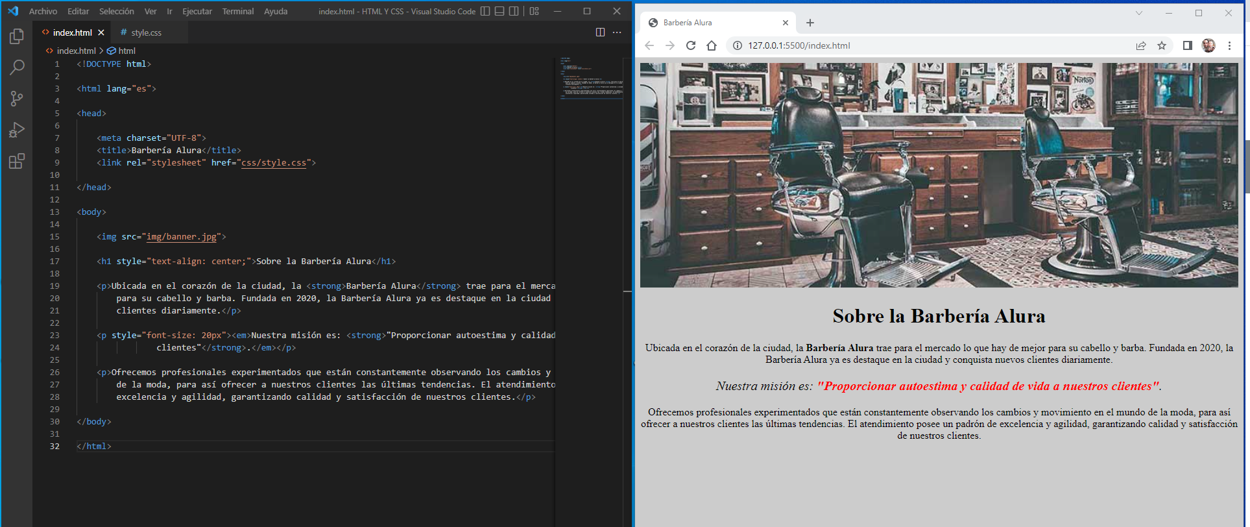Select the Barbería Alura browser tab
The width and height of the screenshot is (1250, 527).
coord(718,23)
